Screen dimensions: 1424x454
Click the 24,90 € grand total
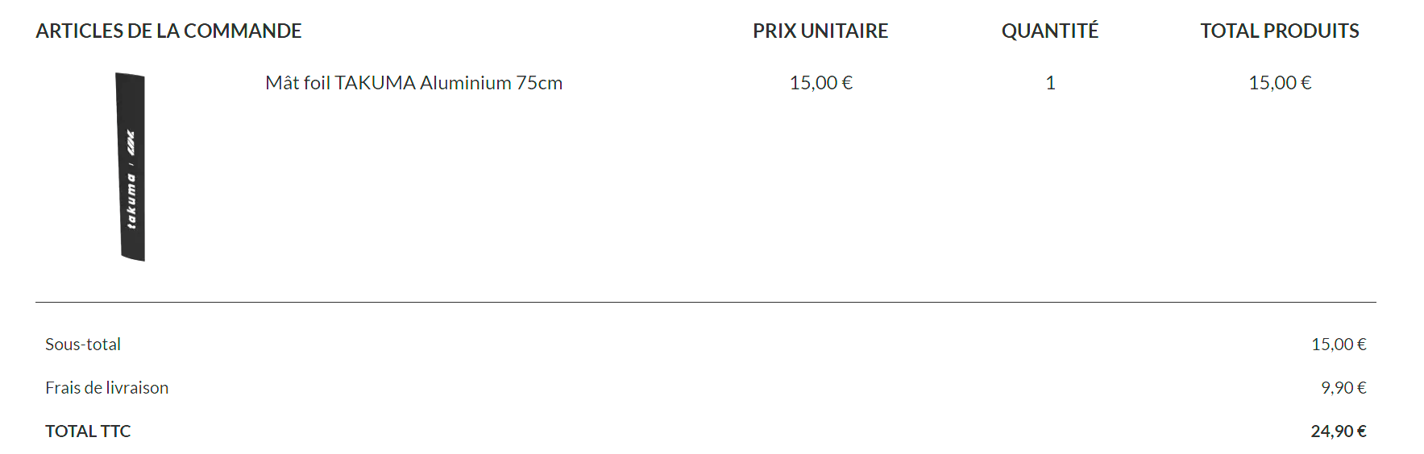[x=1338, y=431]
